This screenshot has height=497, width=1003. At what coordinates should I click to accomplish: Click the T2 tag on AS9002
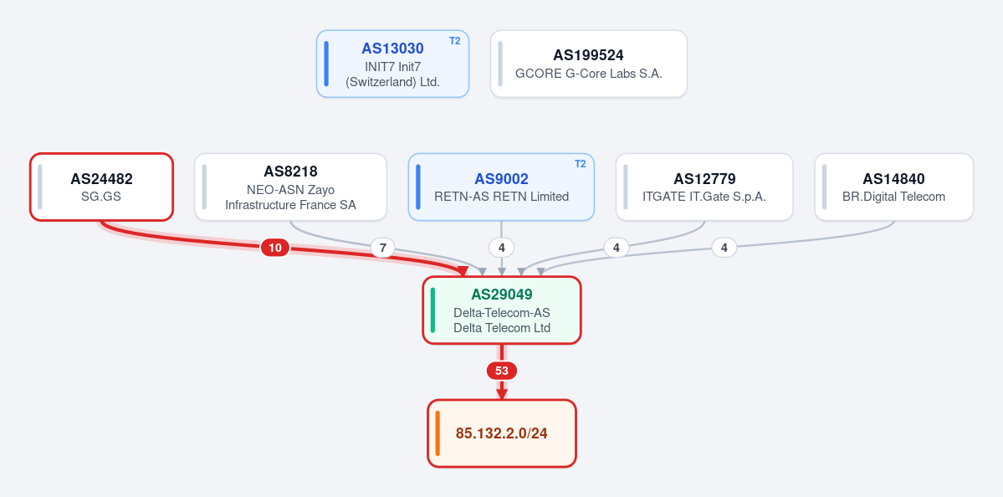[x=580, y=164]
